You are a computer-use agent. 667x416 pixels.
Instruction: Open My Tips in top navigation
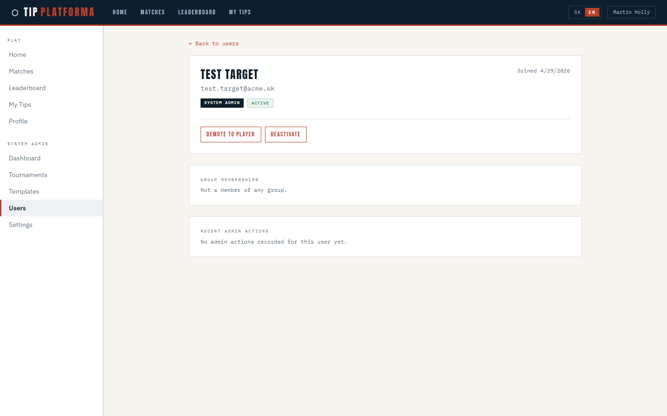(x=239, y=12)
